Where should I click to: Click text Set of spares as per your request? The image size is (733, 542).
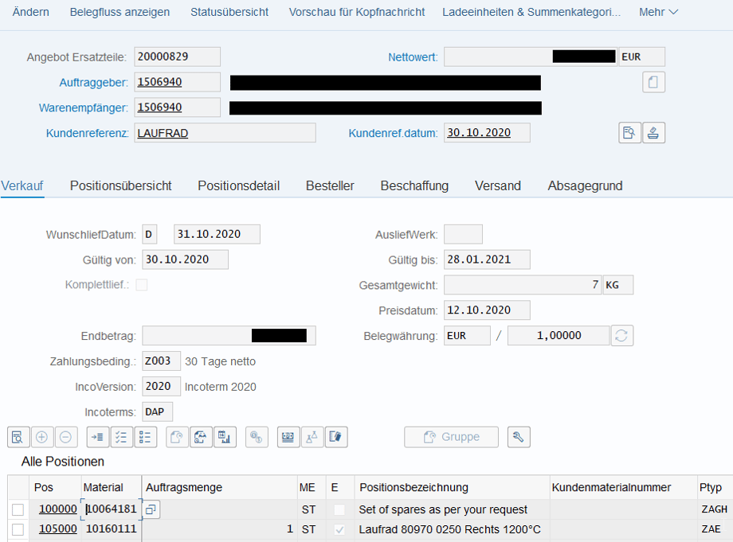(443, 509)
